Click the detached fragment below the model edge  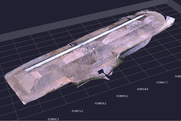tap(81, 85)
